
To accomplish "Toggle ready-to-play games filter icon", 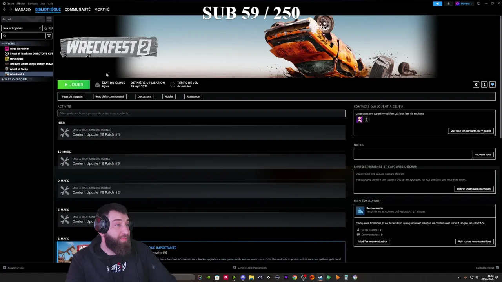I will click(51, 28).
